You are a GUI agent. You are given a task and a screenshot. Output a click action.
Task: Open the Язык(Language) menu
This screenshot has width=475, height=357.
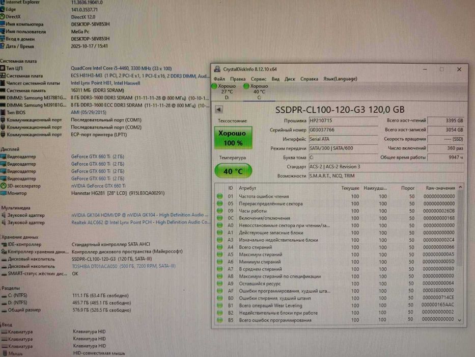340,79
